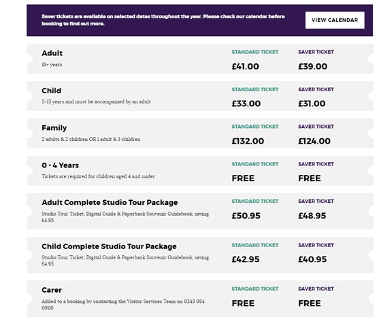The height and width of the screenshot is (322, 377).
Task: Click the Child ticket row title
Action: coord(51,91)
